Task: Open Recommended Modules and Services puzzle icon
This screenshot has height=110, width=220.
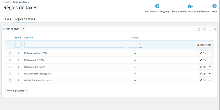Action: [x=190, y=6]
